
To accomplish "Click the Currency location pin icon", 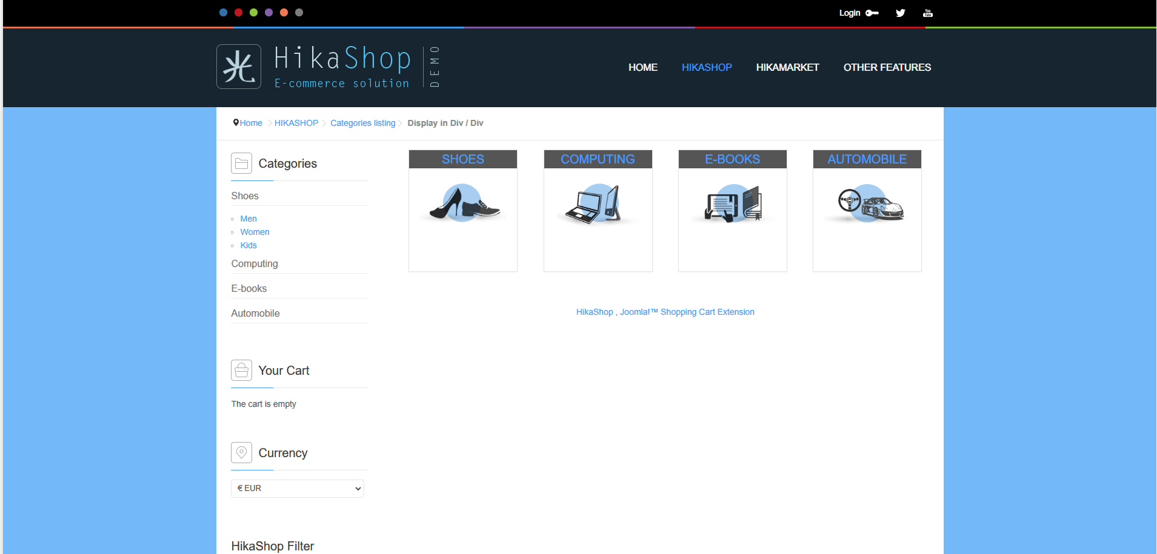I will (241, 453).
